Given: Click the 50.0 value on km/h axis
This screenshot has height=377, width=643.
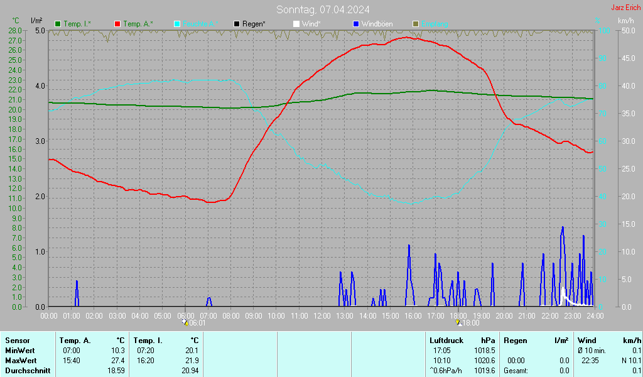Looking at the screenshot, I should click(628, 30).
